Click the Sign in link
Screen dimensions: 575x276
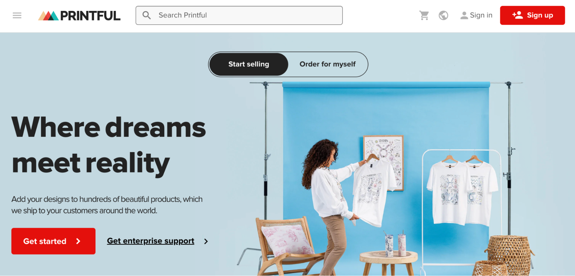click(476, 15)
